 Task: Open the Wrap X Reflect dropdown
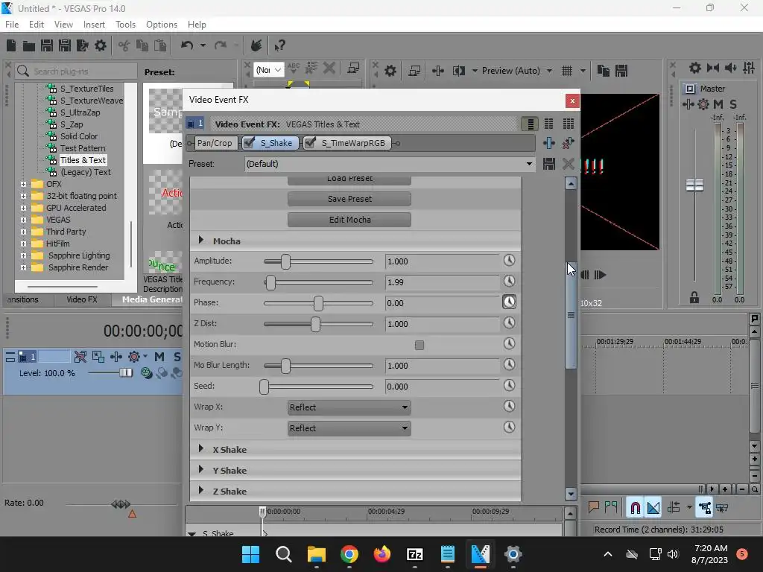pyautogui.click(x=349, y=407)
